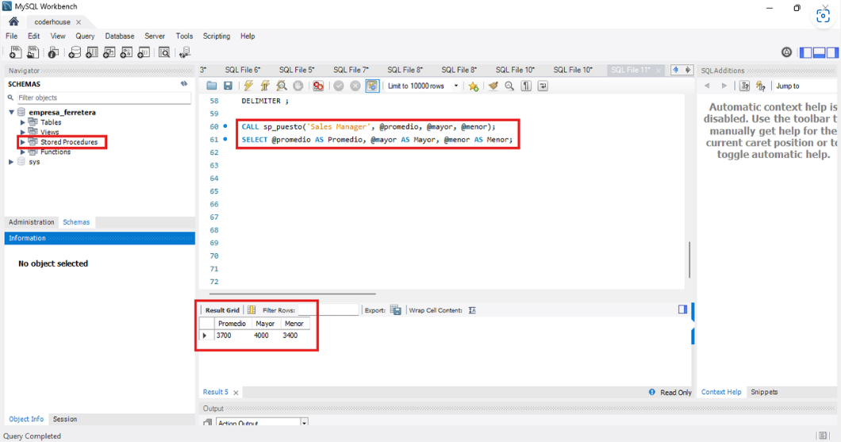This screenshot has width=841, height=442.
Task: Click the editor horizontal scrollbar
Action: click(292, 294)
